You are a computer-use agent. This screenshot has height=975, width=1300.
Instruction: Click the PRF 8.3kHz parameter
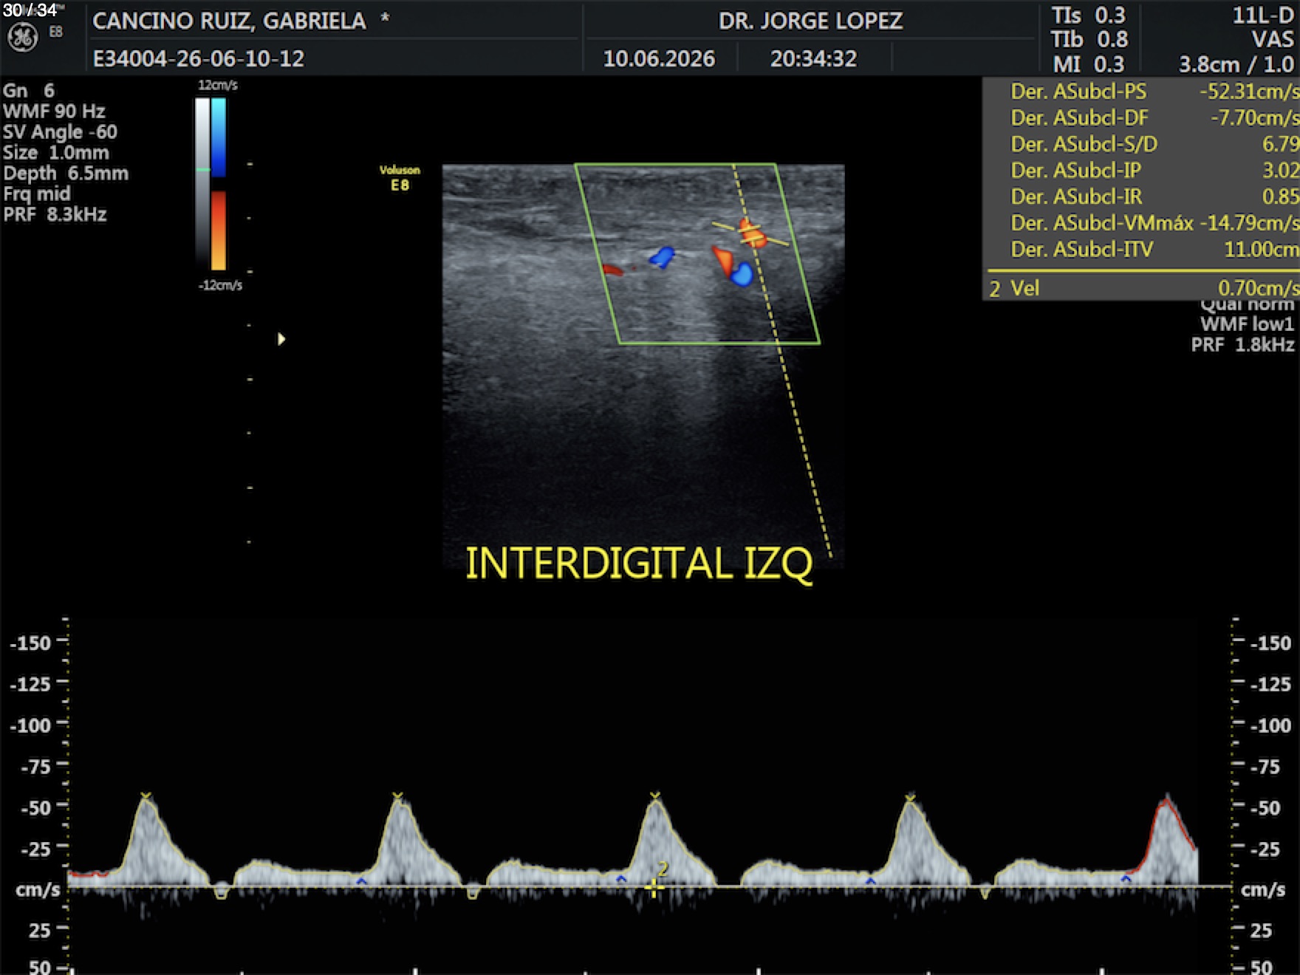(x=55, y=215)
